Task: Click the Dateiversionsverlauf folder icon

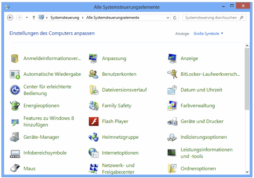Action: (x=94, y=90)
